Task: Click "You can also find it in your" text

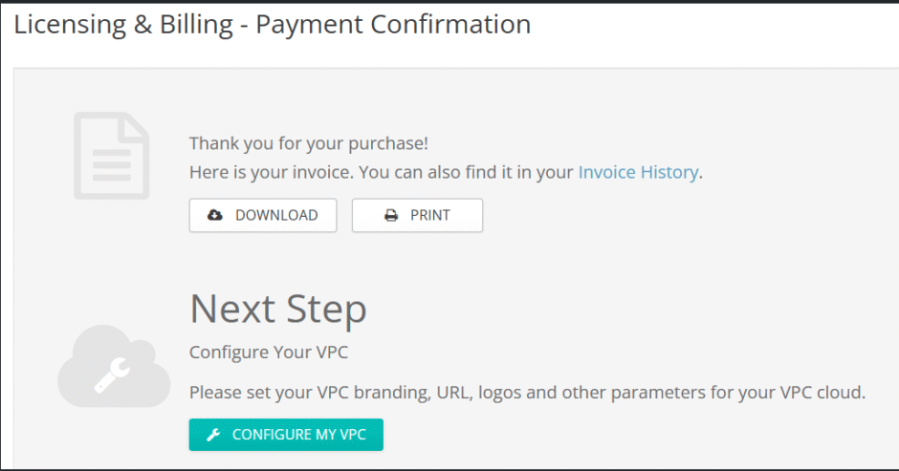Action: point(459,173)
